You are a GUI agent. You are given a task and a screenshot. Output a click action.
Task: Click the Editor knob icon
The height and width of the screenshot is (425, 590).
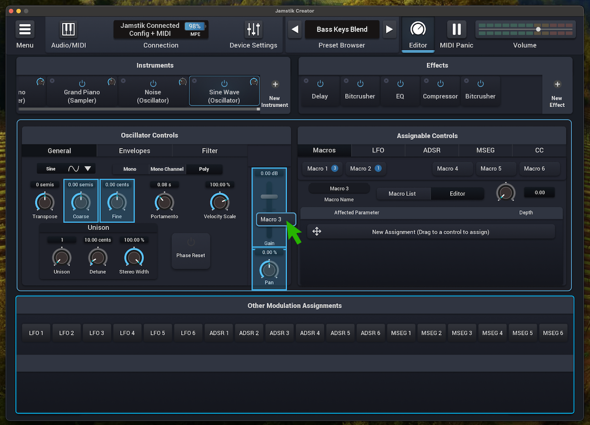tap(418, 29)
